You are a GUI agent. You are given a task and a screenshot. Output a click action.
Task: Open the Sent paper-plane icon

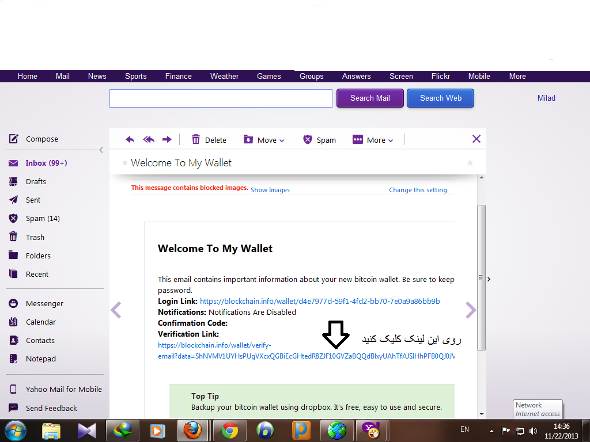pyautogui.click(x=13, y=200)
